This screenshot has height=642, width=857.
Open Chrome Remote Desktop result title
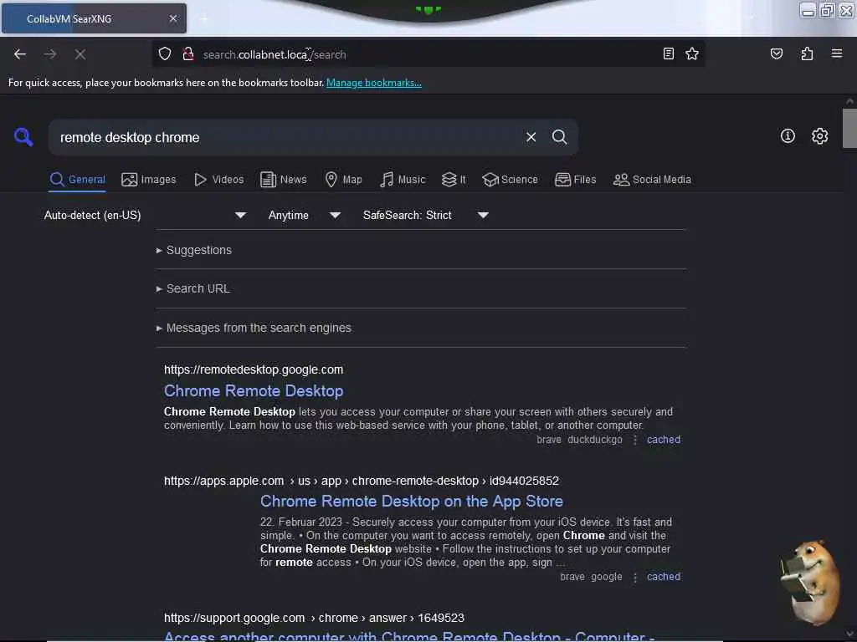254,391
